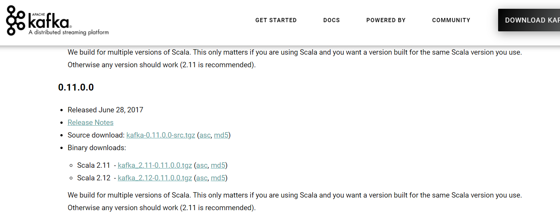This screenshot has width=560, height=222.
Task: Open asc signature for Scala 2.12 binary
Action: tap(202, 178)
